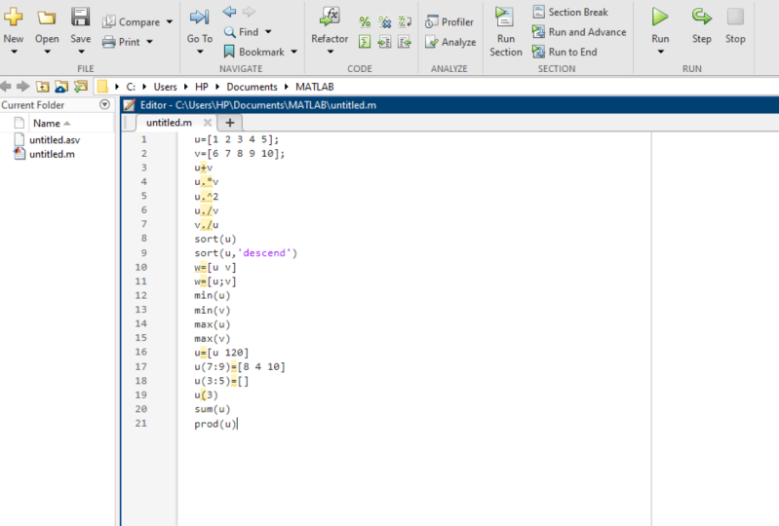The height and width of the screenshot is (526, 779).
Task: Run the script with the green Run arrow
Action: pos(660,17)
